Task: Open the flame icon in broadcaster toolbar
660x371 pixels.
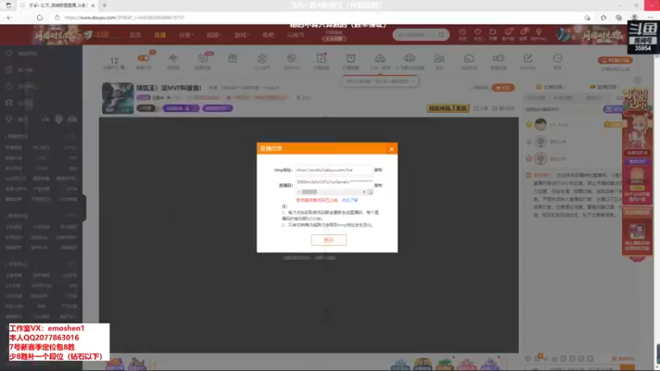Action: point(262,59)
